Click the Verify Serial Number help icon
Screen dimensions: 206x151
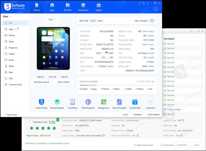coord(138,136)
